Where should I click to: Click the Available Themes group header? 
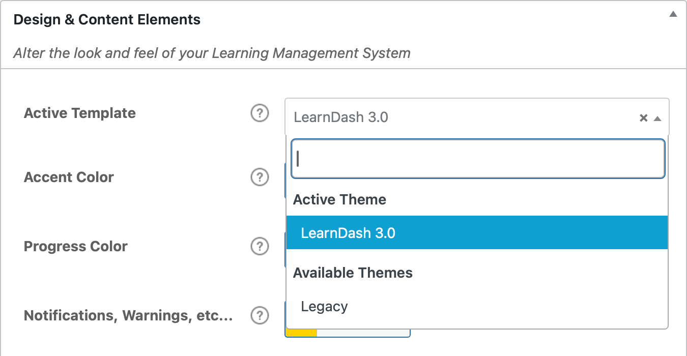tap(353, 273)
